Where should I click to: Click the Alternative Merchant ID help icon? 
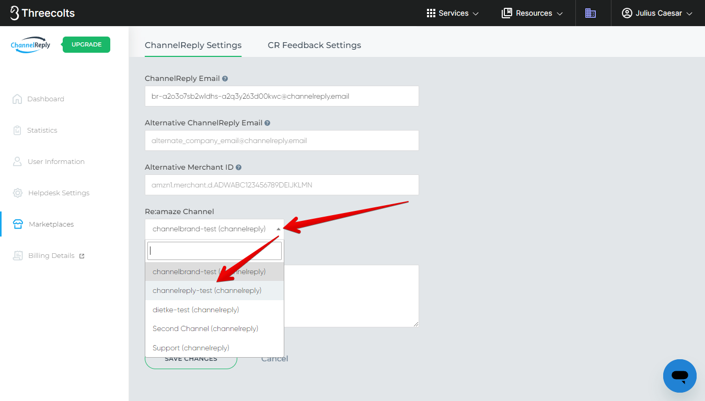(x=239, y=167)
